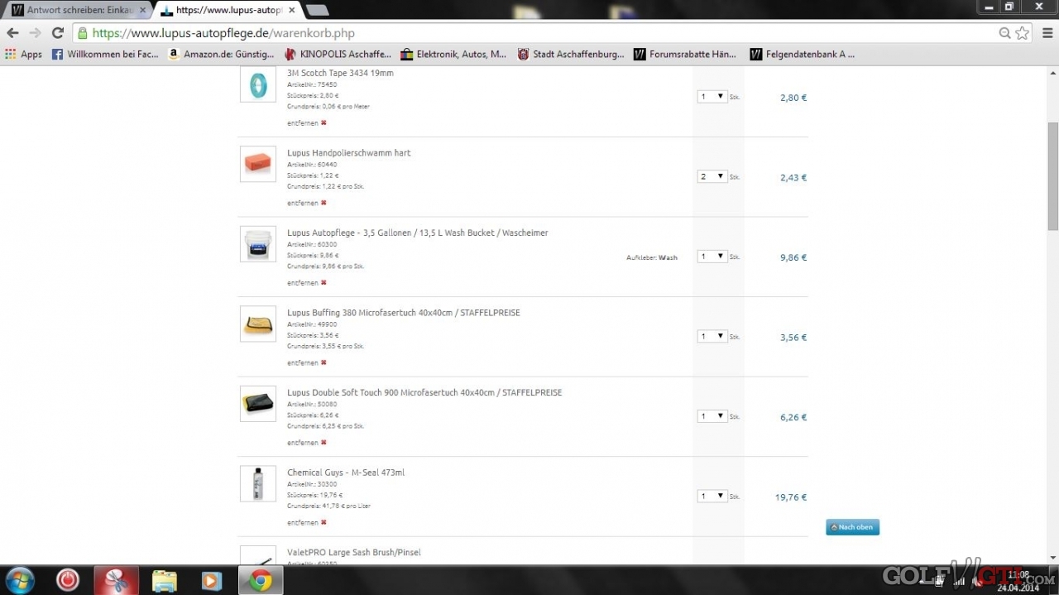Open Stadt Aschaffenburg bookmark

[x=571, y=54]
